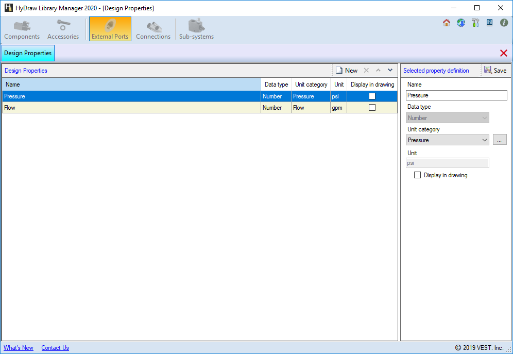Toggle Display in drawing for Flow row
Screen dimensions: 513x354
click(372, 108)
